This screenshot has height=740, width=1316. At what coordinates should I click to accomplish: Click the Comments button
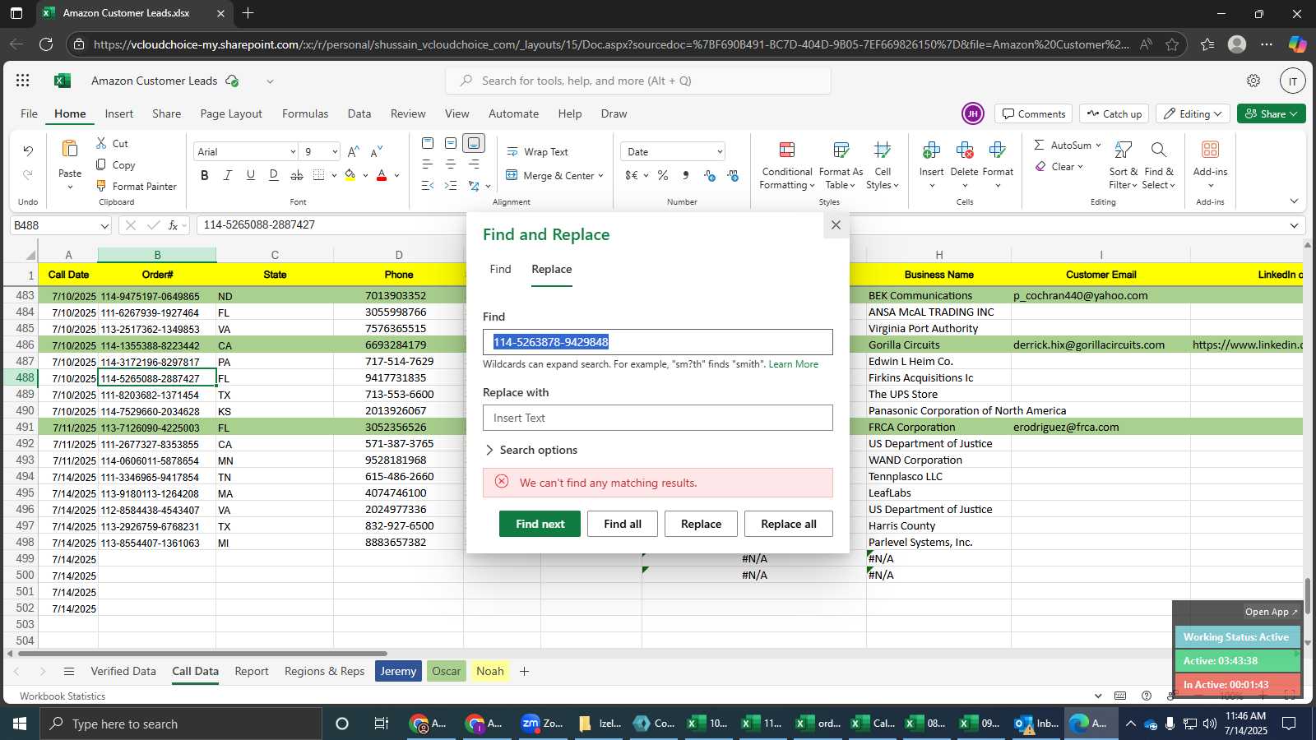tap(1033, 113)
